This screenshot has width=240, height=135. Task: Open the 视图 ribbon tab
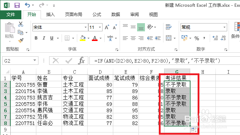tap(153, 15)
